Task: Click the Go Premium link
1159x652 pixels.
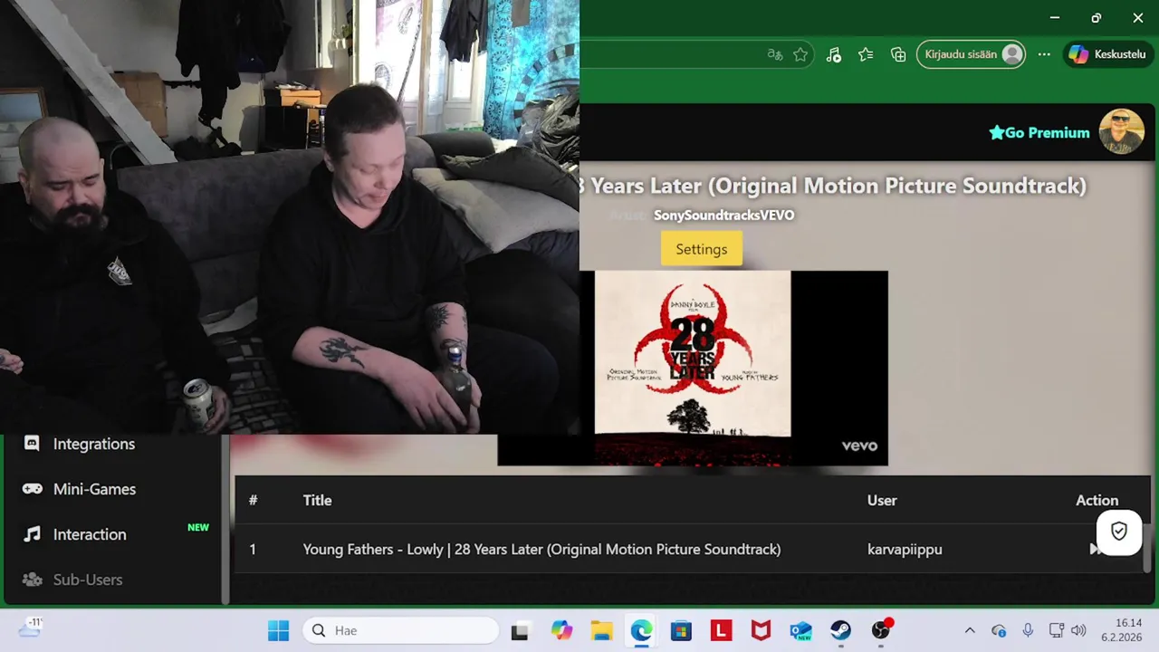Action: click(1039, 133)
